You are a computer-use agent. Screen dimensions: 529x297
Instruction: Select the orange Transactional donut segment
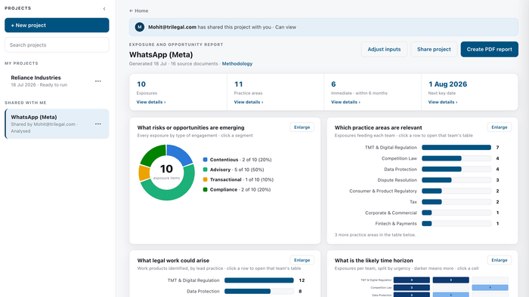(144, 173)
